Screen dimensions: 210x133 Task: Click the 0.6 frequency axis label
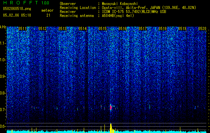[3, 126]
